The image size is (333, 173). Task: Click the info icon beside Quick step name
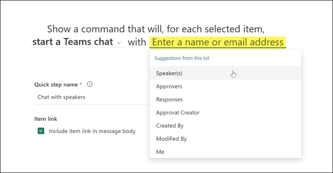tap(89, 84)
